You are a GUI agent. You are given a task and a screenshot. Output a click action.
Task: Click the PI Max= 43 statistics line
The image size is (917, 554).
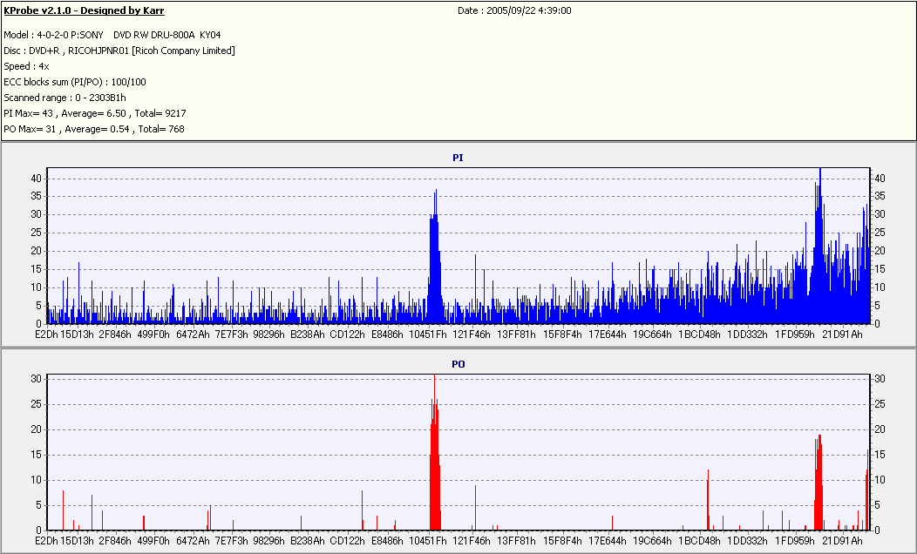pyautogui.click(x=95, y=113)
